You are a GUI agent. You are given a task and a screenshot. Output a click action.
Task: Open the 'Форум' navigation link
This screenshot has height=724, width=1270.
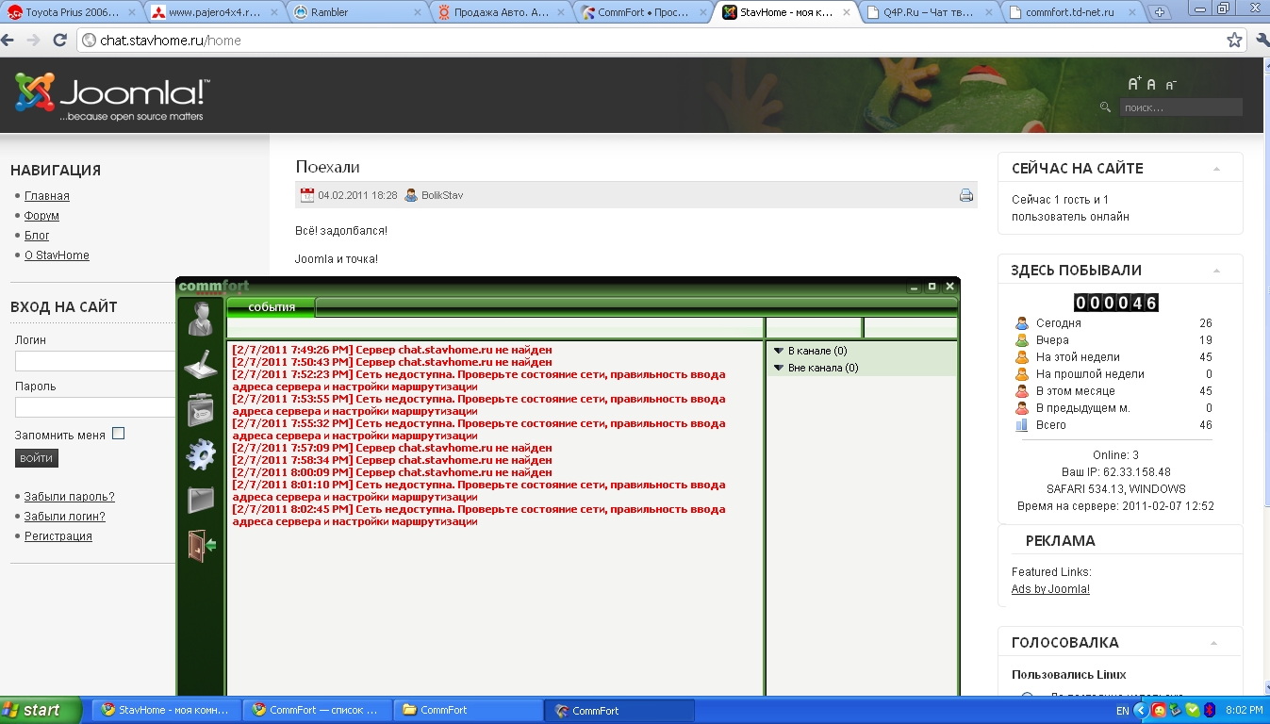click(41, 216)
